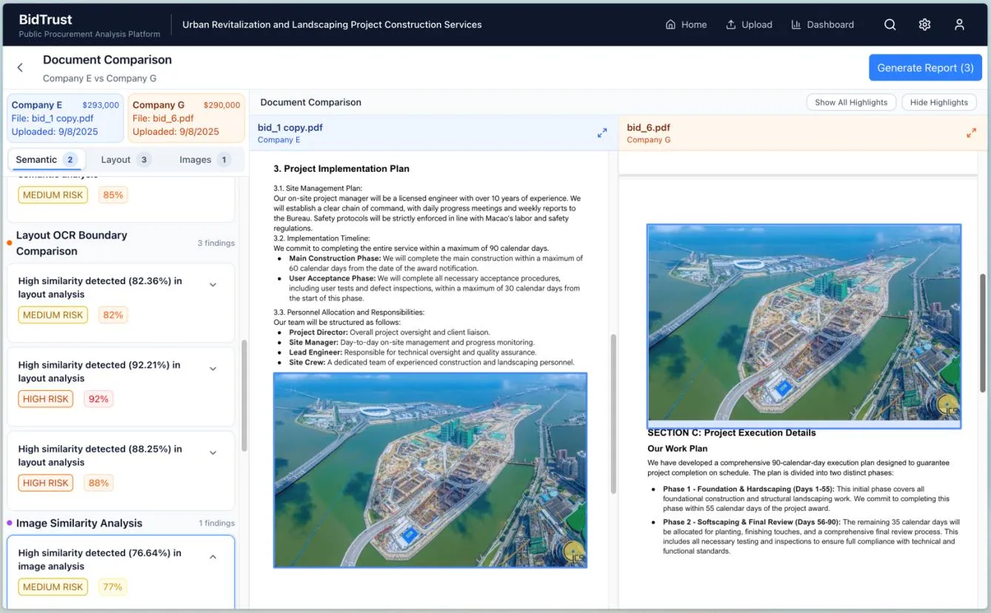Viewport: 991px width, 613px height.
Task: Click the MEDIUM RISK badge beside 85%
Action: 53,195
